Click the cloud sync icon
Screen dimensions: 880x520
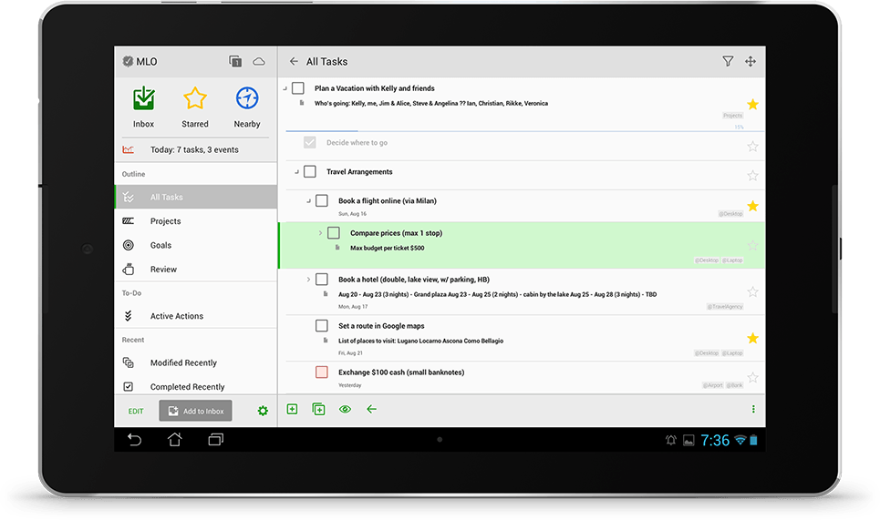coord(259,62)
